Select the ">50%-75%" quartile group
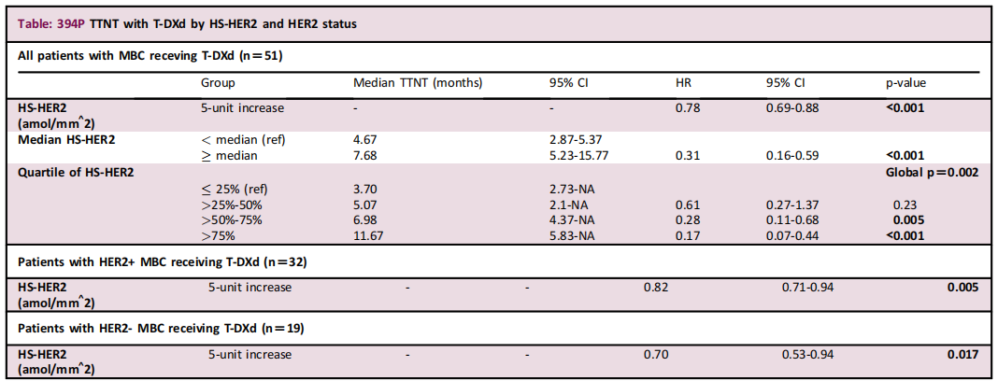The width and height of the screenshot is (998, 381). point(232,219)
